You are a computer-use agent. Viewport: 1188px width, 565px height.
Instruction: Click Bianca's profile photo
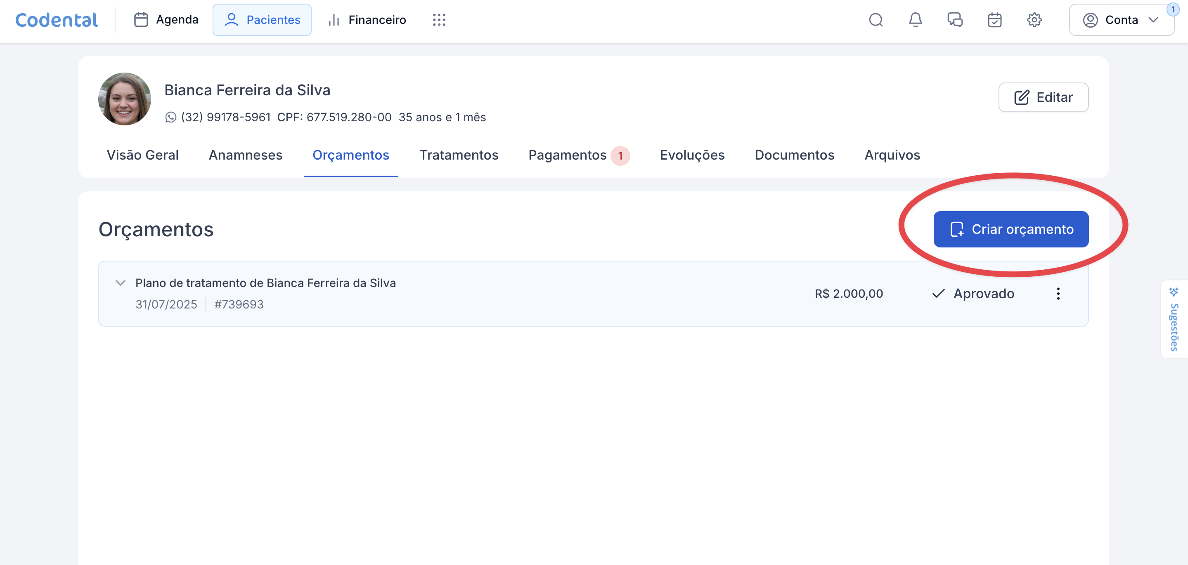[125, 99]
